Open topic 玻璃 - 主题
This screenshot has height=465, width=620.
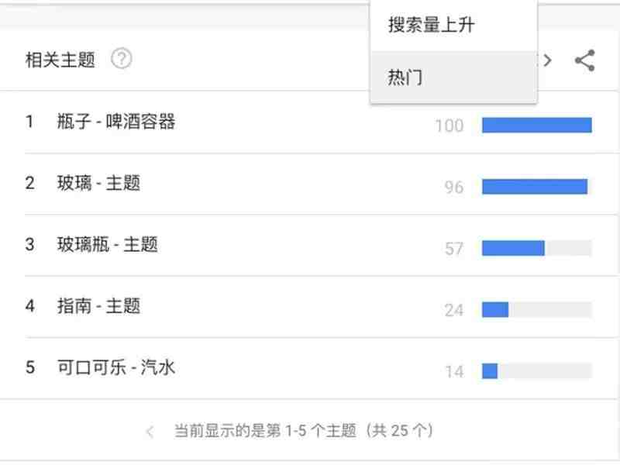(x=98, y=183)
